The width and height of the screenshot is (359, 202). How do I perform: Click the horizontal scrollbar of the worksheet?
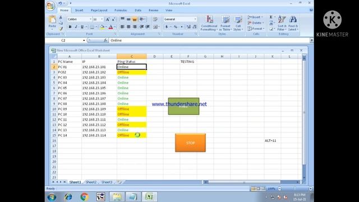tap(252, 182)
